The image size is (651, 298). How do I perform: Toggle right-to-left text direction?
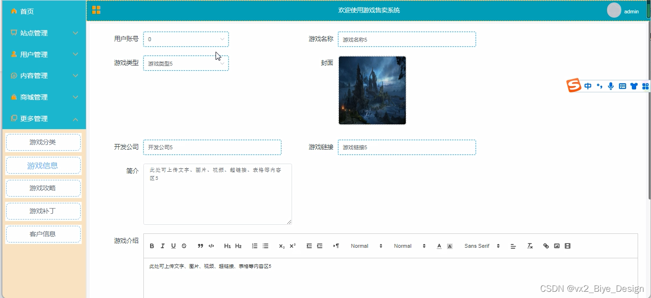click(336, 246)
